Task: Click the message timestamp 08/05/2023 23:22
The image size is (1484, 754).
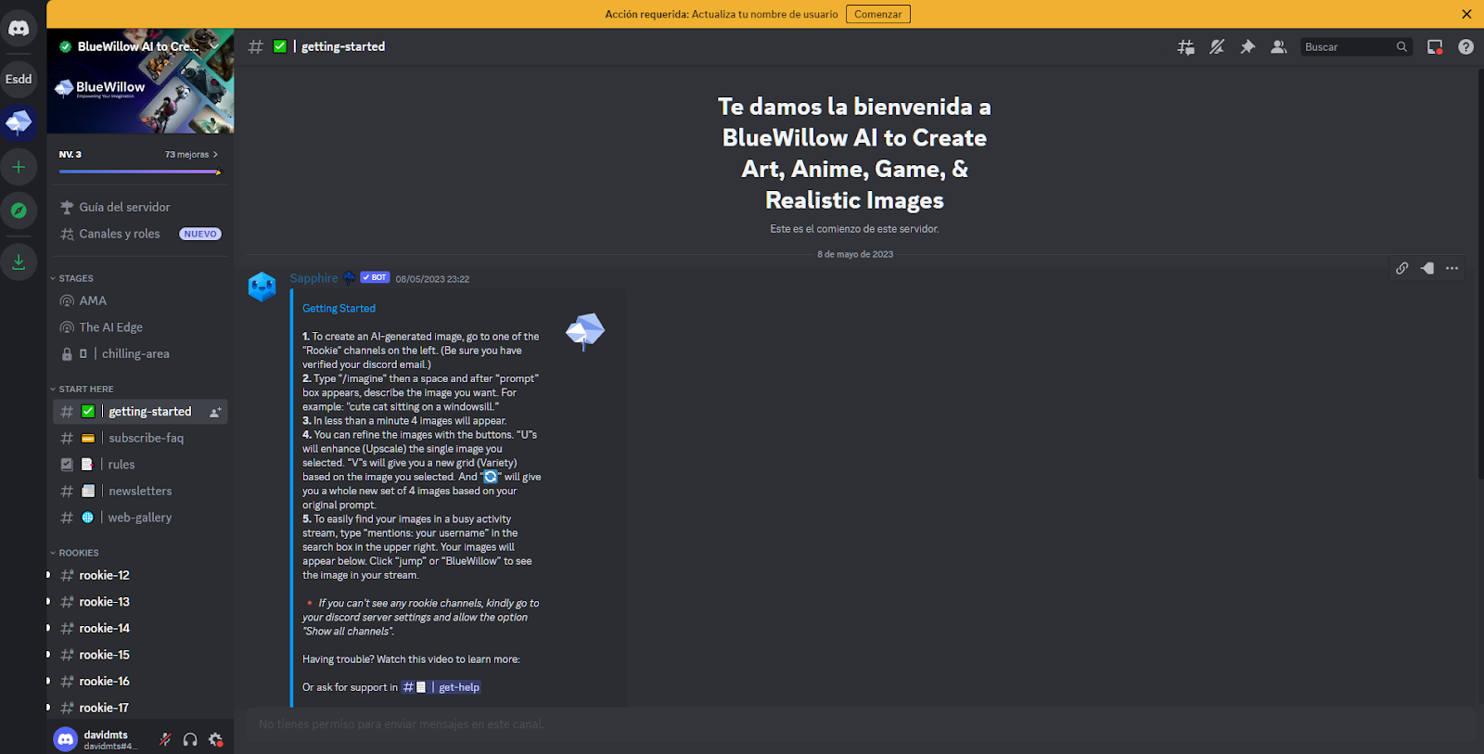Action: tap(432, 279)
